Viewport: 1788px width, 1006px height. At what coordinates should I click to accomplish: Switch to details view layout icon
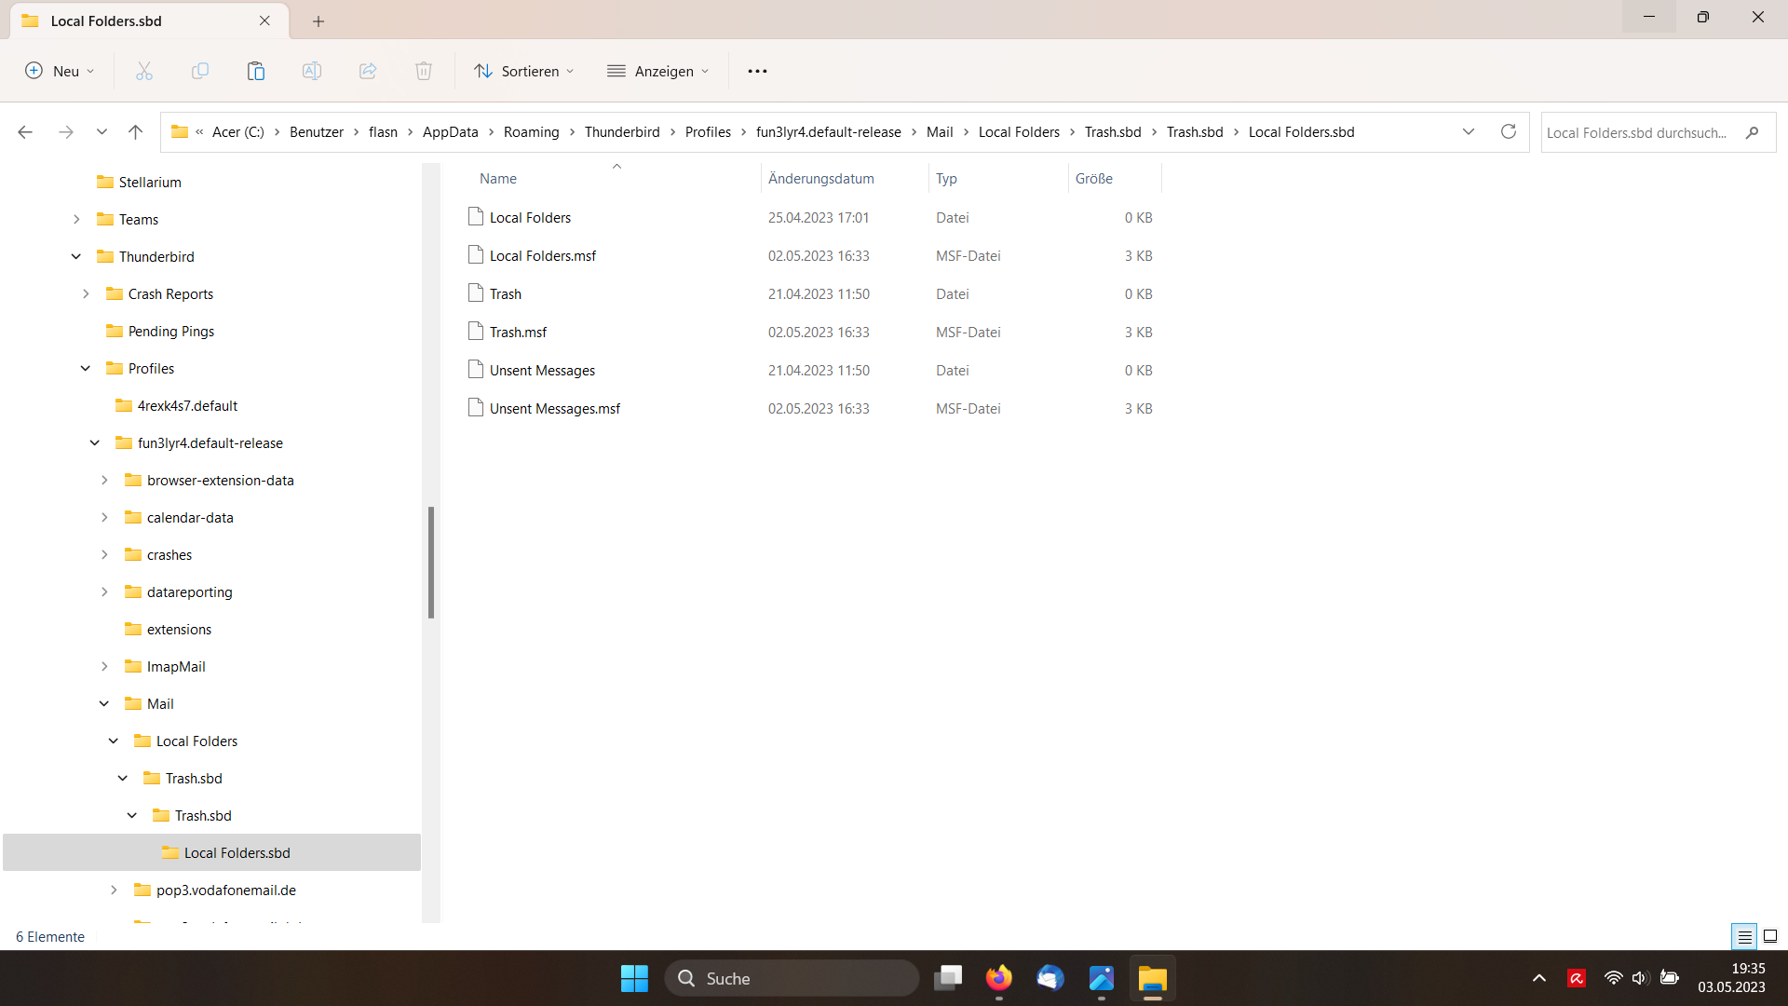1744,936
